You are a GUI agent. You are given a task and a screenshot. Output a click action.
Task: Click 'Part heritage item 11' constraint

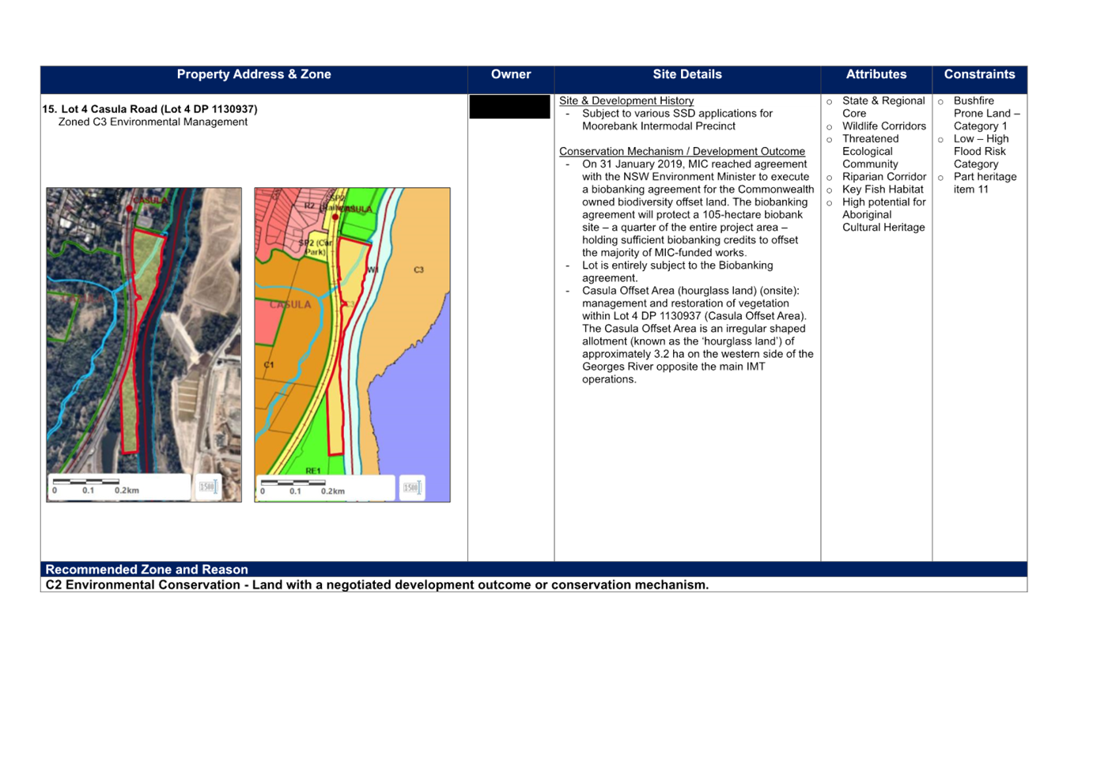[x=978, y=183]
